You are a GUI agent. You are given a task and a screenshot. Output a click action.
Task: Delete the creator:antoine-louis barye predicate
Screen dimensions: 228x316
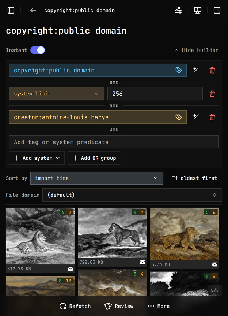pos(212,117)
